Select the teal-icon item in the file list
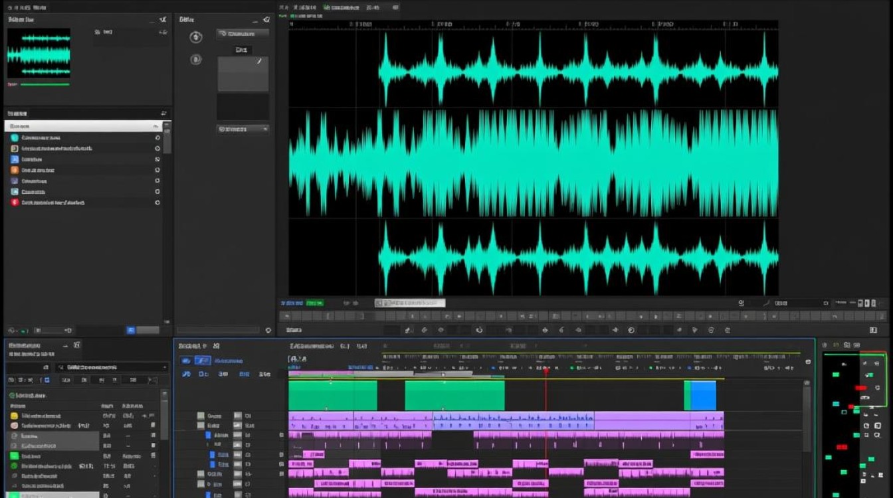893x498 pixels. pyautogui.click(x=84, y=137)
